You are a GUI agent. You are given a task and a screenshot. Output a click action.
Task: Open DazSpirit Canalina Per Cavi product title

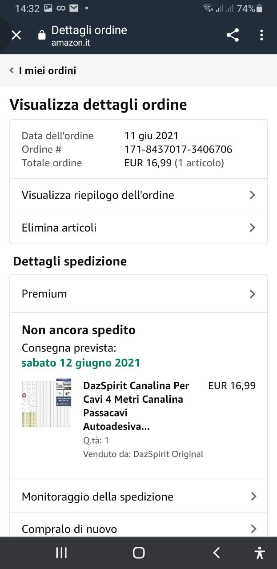point(136,406)
